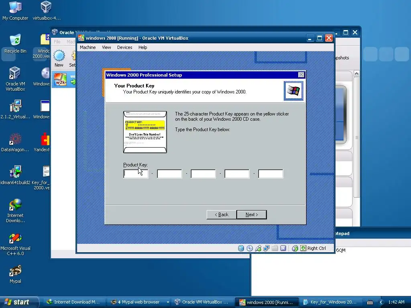Open the Help menu

pyautogui.click(x=142, y=47)
